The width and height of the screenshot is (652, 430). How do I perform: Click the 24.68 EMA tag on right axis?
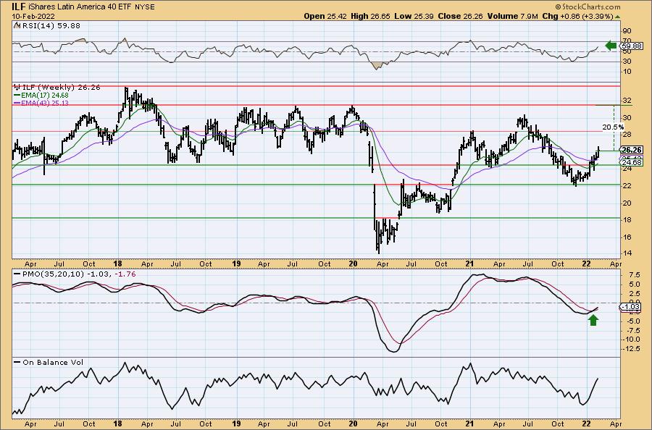pos(632,163)
